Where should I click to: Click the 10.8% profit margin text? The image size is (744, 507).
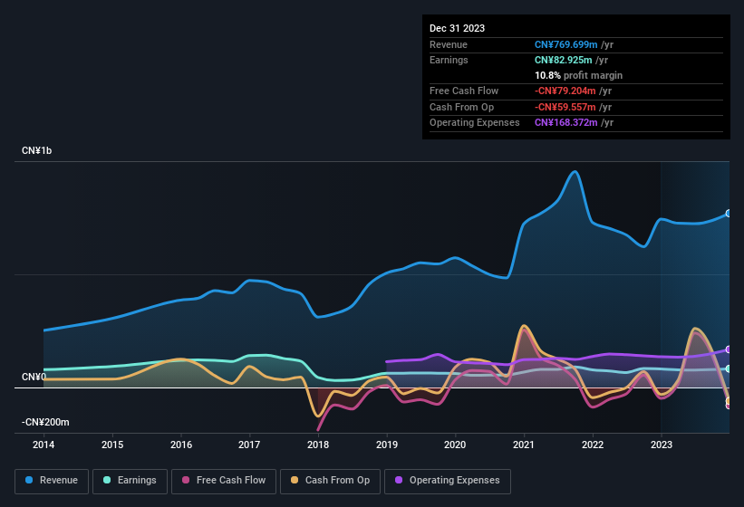coord(578,75)
